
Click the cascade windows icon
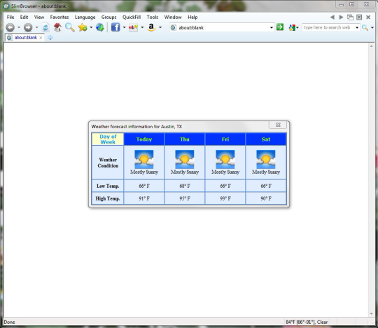(x=350, y=17)
